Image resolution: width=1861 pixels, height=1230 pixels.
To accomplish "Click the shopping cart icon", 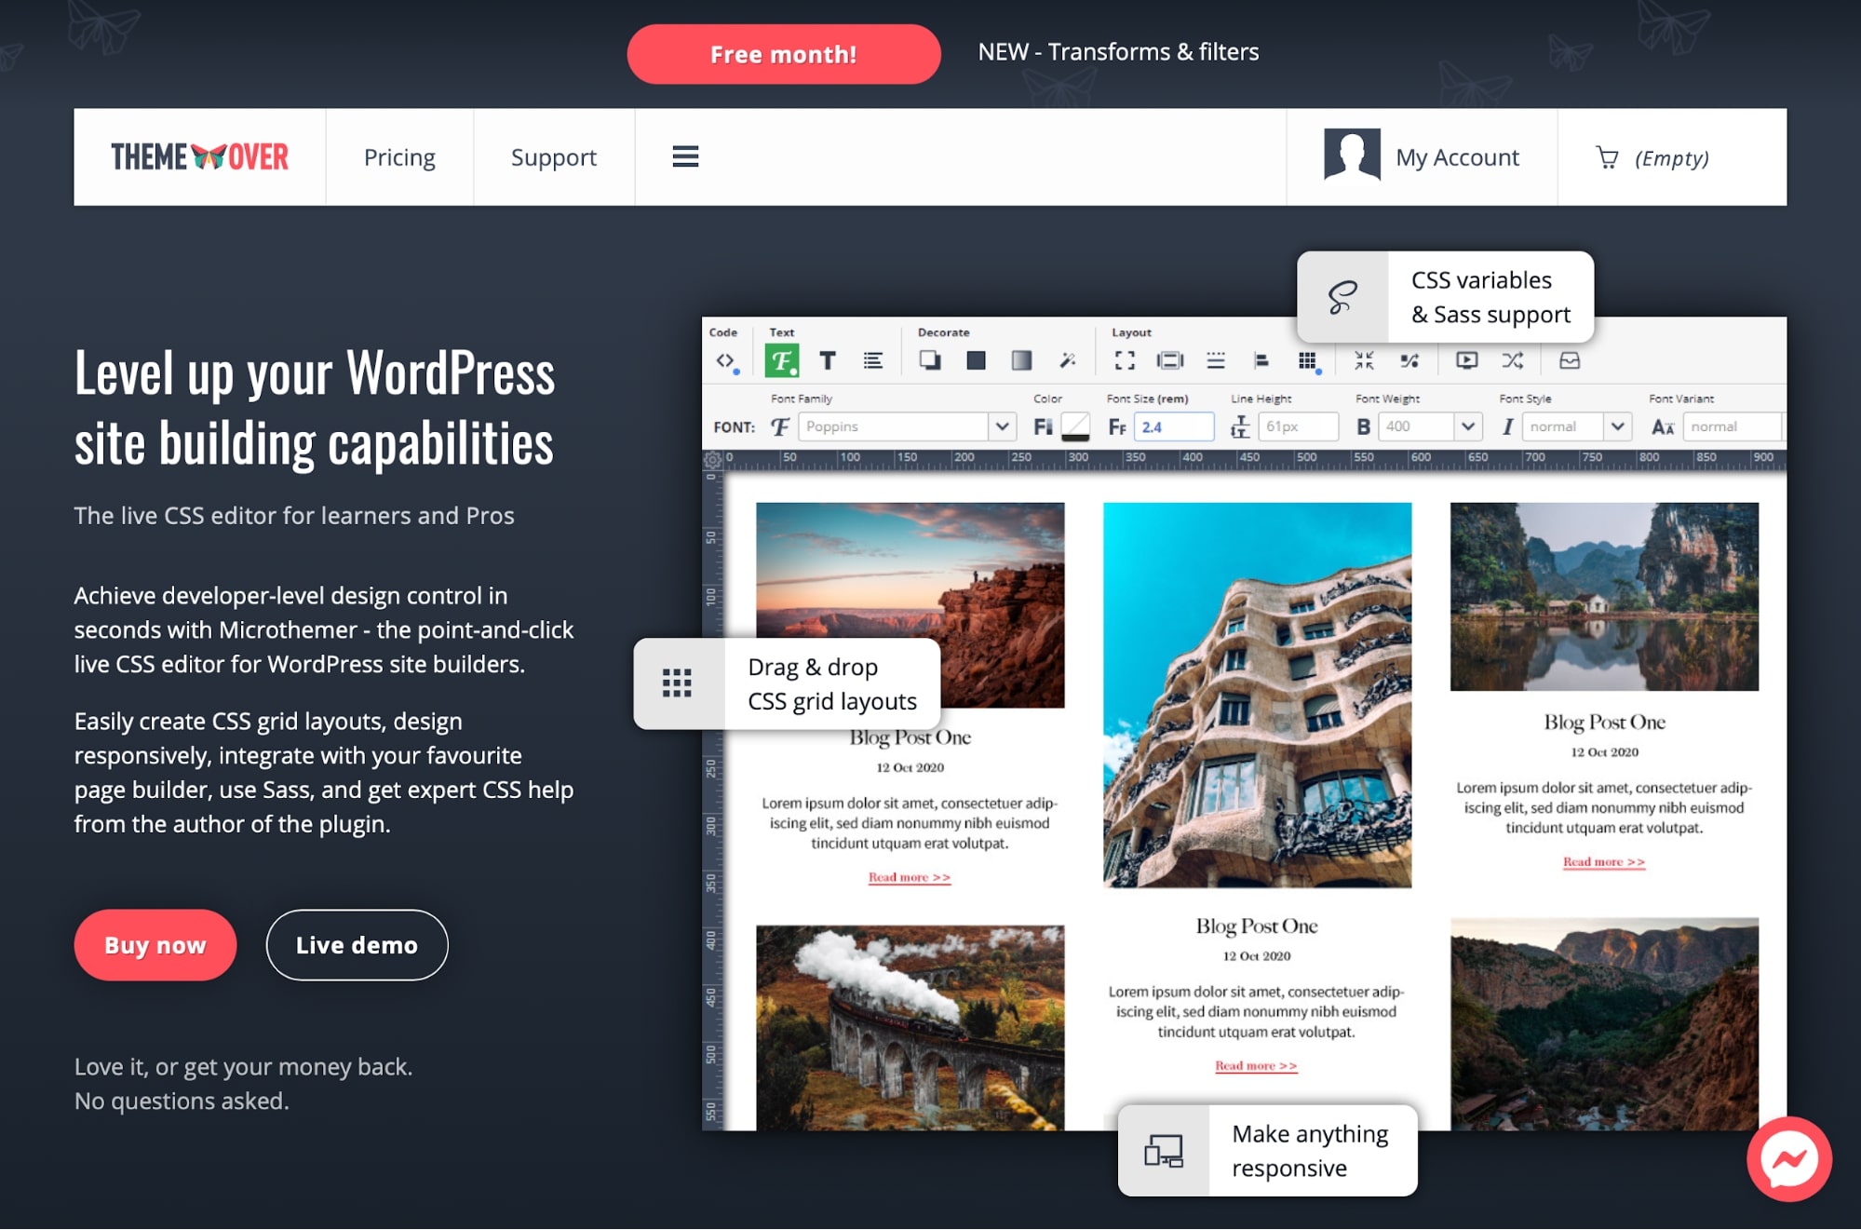I will (1607, 156).
